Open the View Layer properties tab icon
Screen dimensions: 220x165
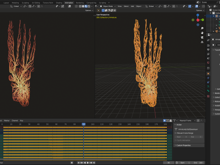coord(208,54)
